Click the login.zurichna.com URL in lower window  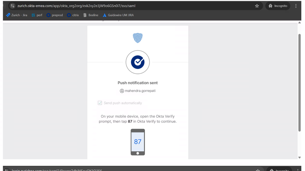tap(57, 170)
